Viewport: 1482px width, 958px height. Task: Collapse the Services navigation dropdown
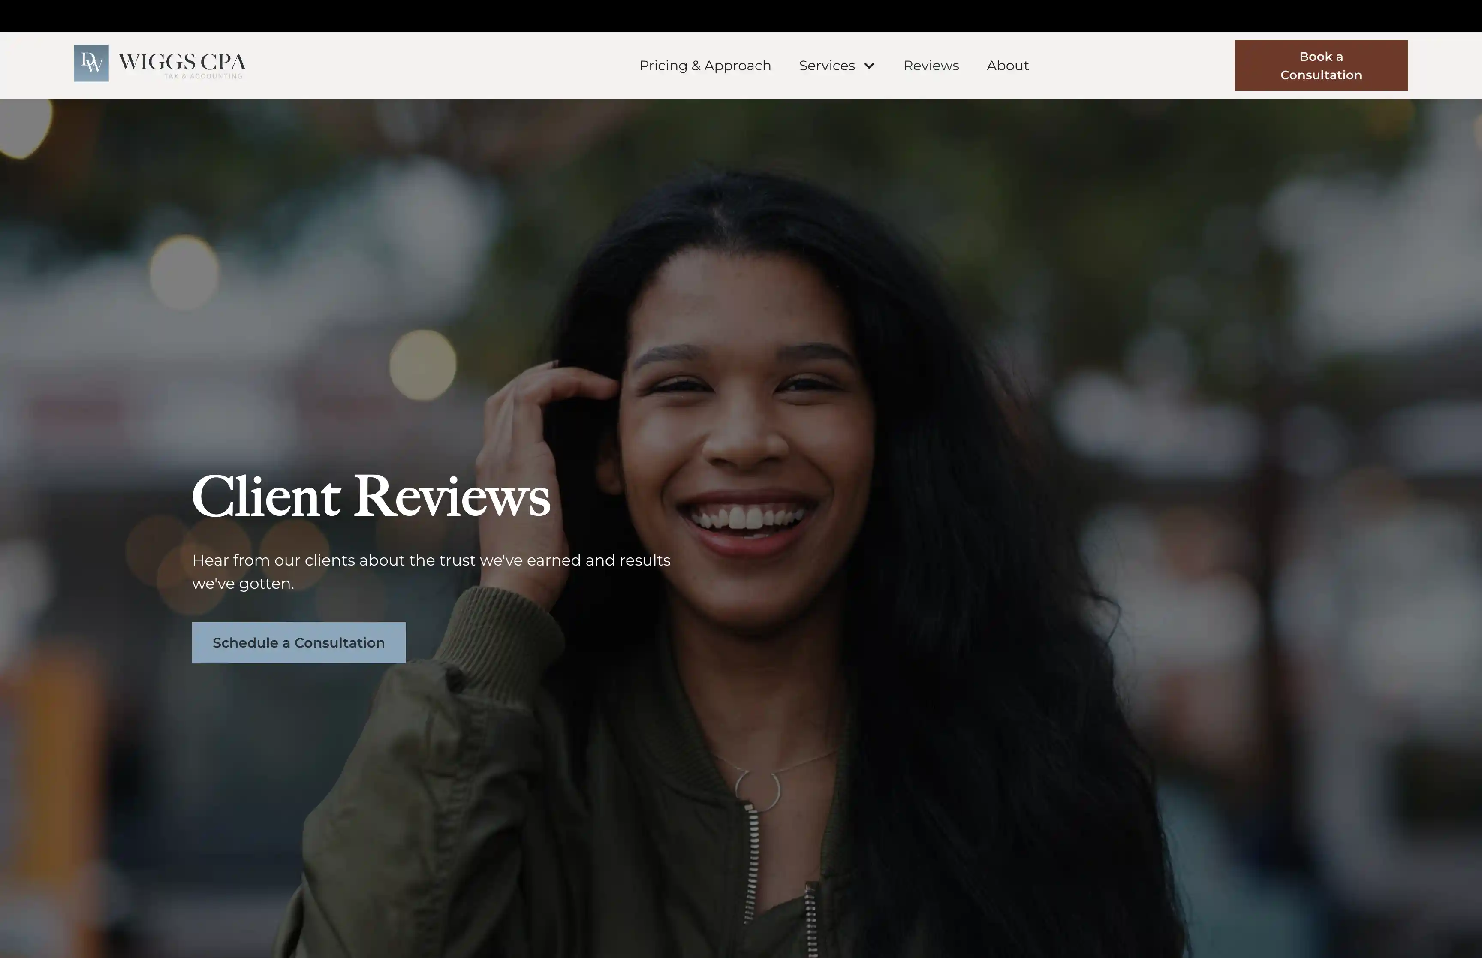(x=870, y=66)
